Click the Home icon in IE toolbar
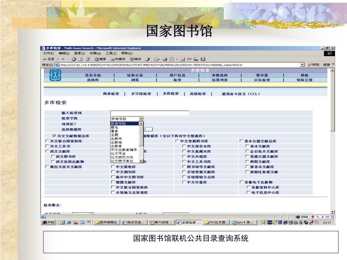The width and height of the screenshot is (347, 260). point(88,59)
